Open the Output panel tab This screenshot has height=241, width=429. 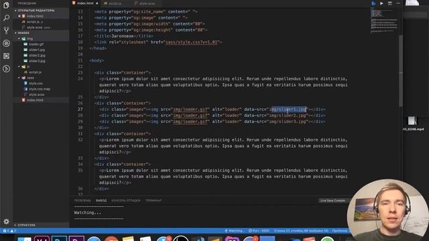[101, 201]
